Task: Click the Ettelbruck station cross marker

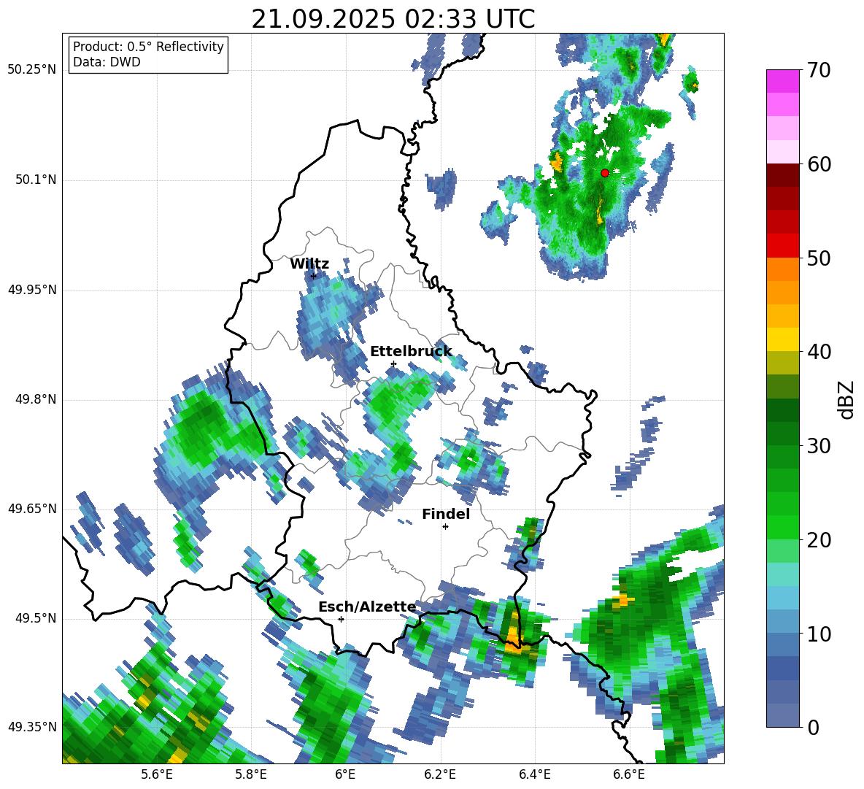Action: pyautogui.click(x=393, y=363)
